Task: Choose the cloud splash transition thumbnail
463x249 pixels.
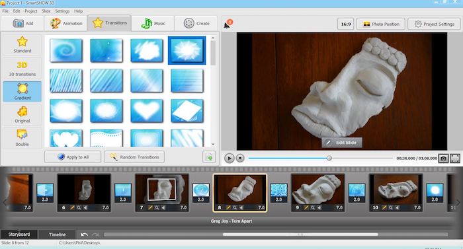Action: (147, 50)
